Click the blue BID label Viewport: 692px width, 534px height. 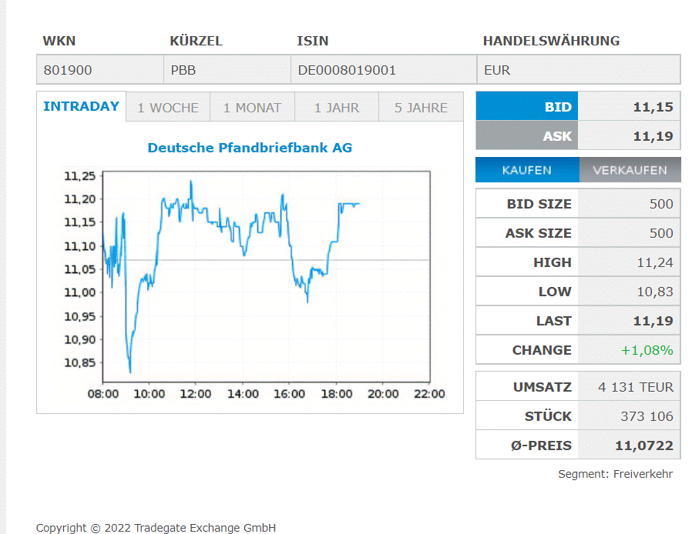(x=527, y=106)
